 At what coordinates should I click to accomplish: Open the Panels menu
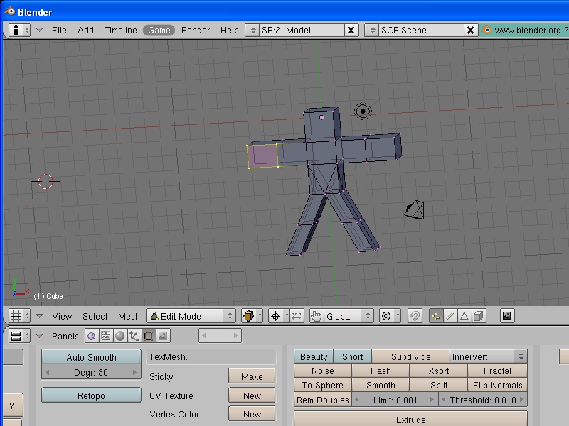65,336
